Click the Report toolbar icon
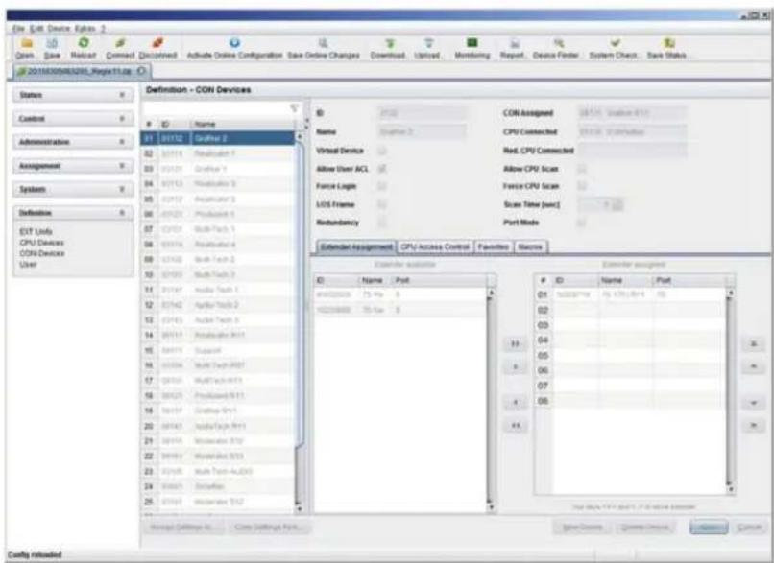The width and height of the screenshot is (774, 563). pyautogui.click(x=514, y=43)
